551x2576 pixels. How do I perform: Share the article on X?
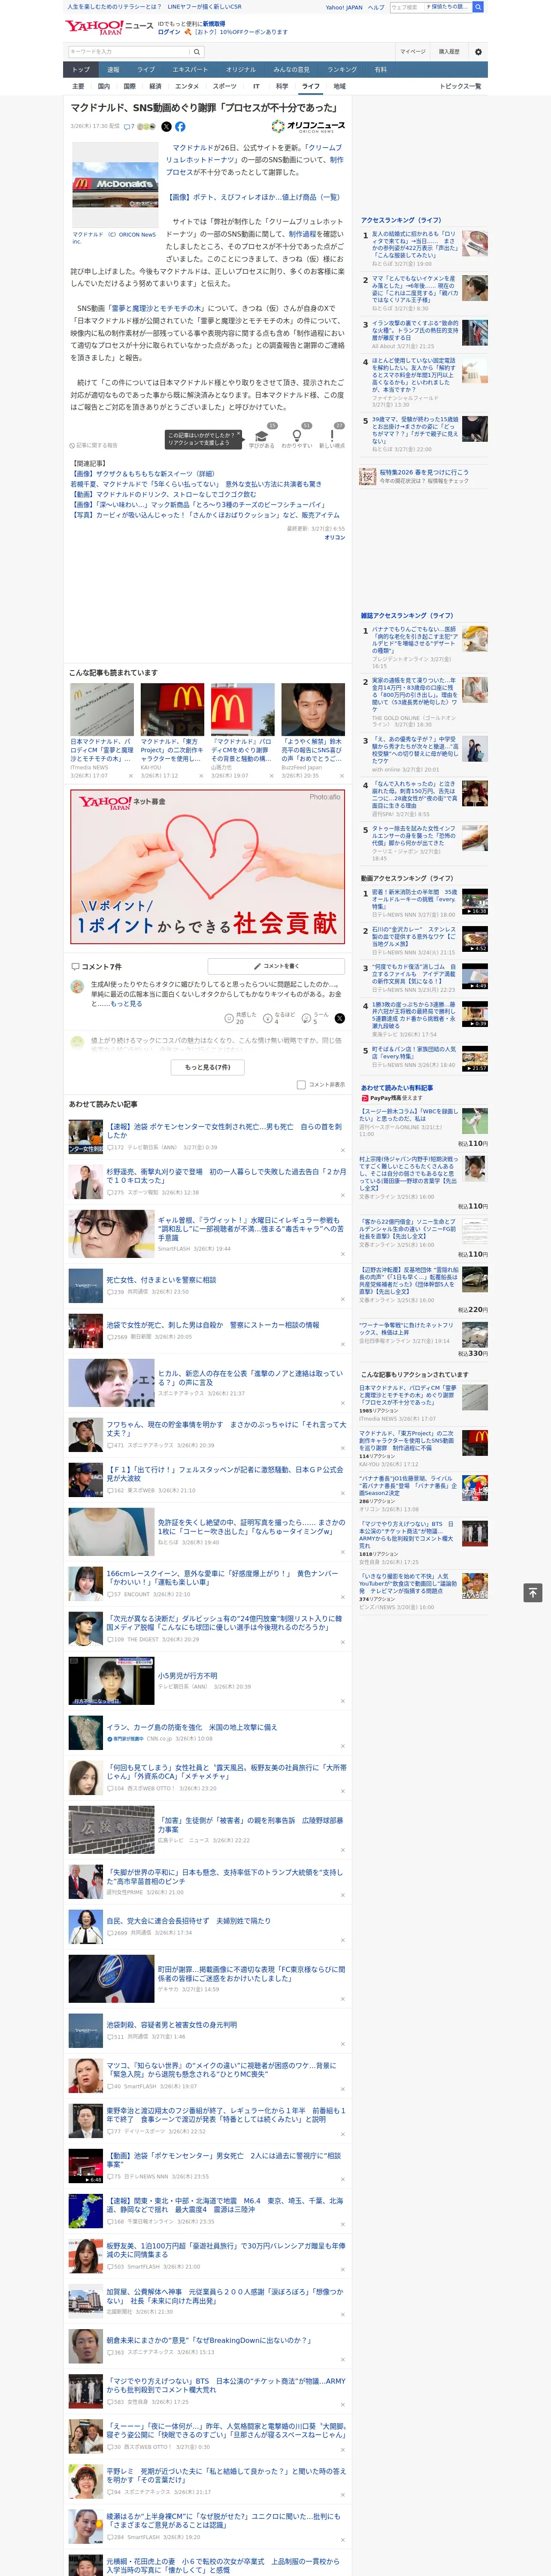(x=166, y=127)
